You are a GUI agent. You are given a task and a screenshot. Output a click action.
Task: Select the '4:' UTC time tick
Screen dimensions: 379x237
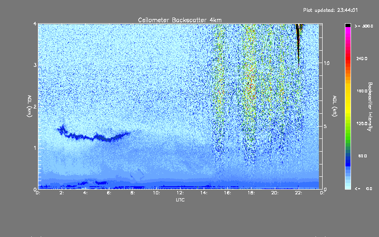tap(86, 193)
